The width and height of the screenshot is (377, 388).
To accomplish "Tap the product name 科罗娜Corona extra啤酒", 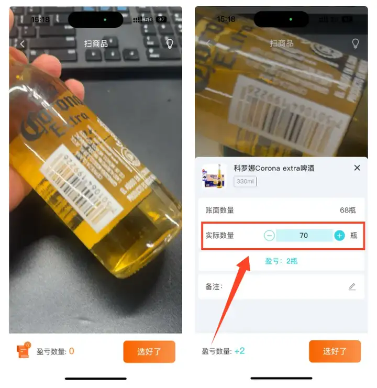I will point(274,168).
